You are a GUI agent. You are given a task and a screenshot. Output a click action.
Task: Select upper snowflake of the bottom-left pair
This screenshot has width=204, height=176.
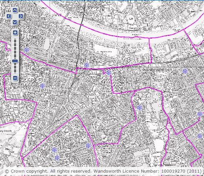(x=55, y=150)
